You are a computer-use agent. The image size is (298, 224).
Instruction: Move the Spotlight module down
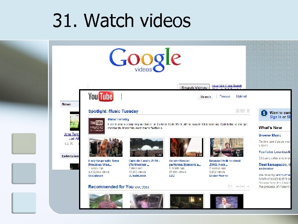click(242, 111)
